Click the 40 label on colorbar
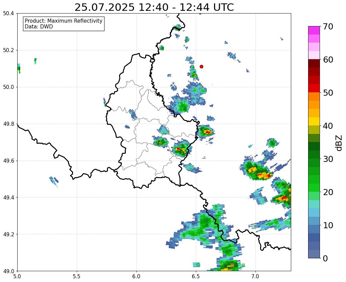 328,126
